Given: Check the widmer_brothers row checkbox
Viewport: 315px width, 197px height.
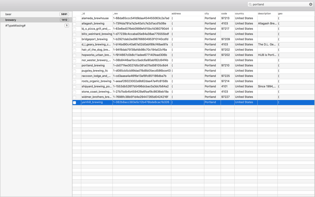Looking at the screenshot, I should click(74, 97).
